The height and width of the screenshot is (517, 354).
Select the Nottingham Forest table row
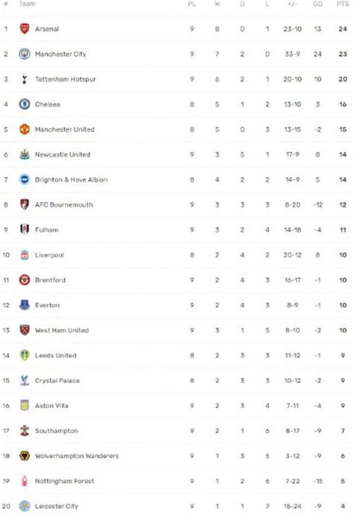click(177, 481)
